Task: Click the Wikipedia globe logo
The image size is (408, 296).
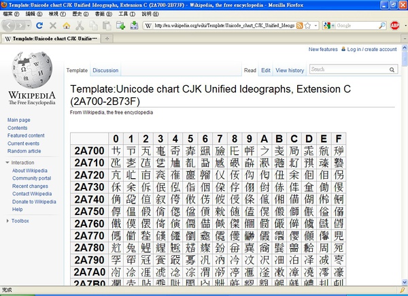Action: pos(32,70)
